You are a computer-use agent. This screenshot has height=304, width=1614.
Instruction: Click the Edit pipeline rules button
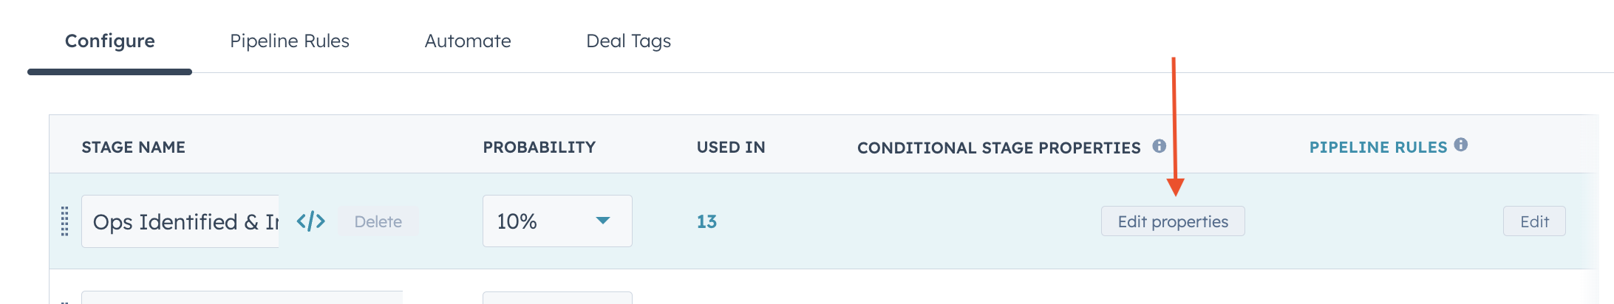(1534, 221)
